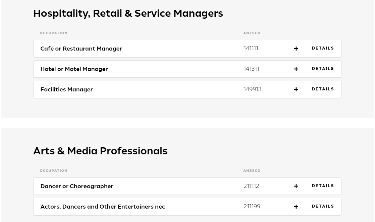
Task: Click plus icon for Hotel or Motel Manager
Action: 296,69
